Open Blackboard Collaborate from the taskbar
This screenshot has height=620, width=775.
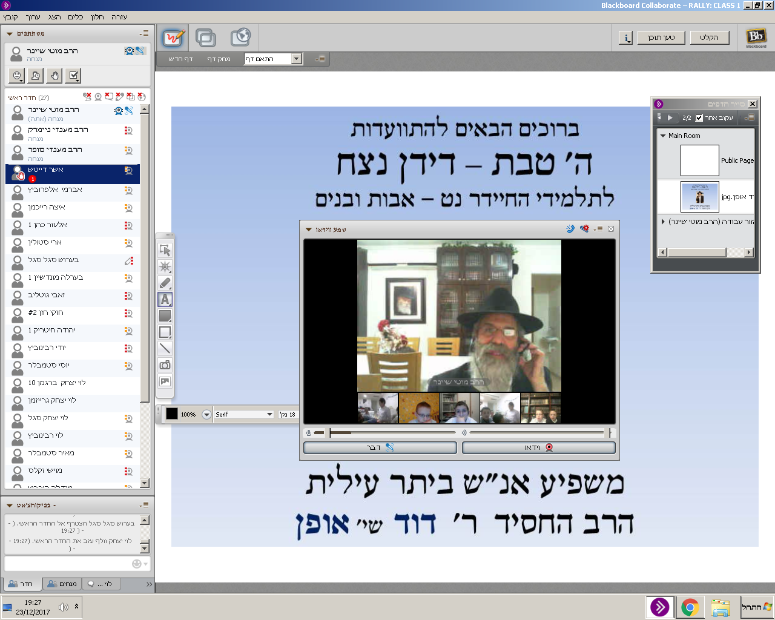click(x=660, y=607)
